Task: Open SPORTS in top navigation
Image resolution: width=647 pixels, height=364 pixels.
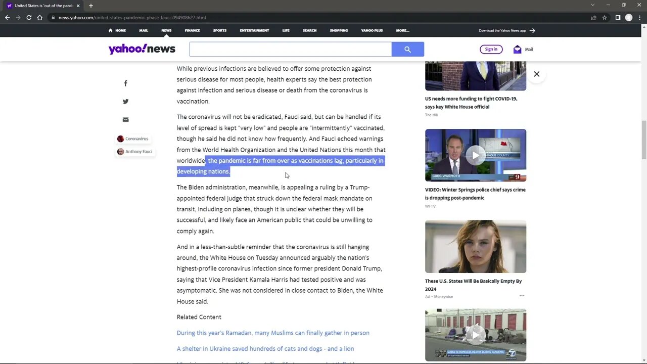Action: [220, 30]
